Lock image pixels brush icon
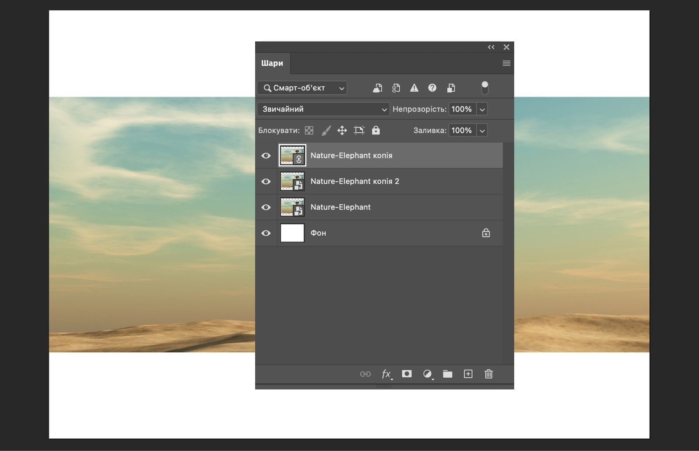 pos(326,130)
